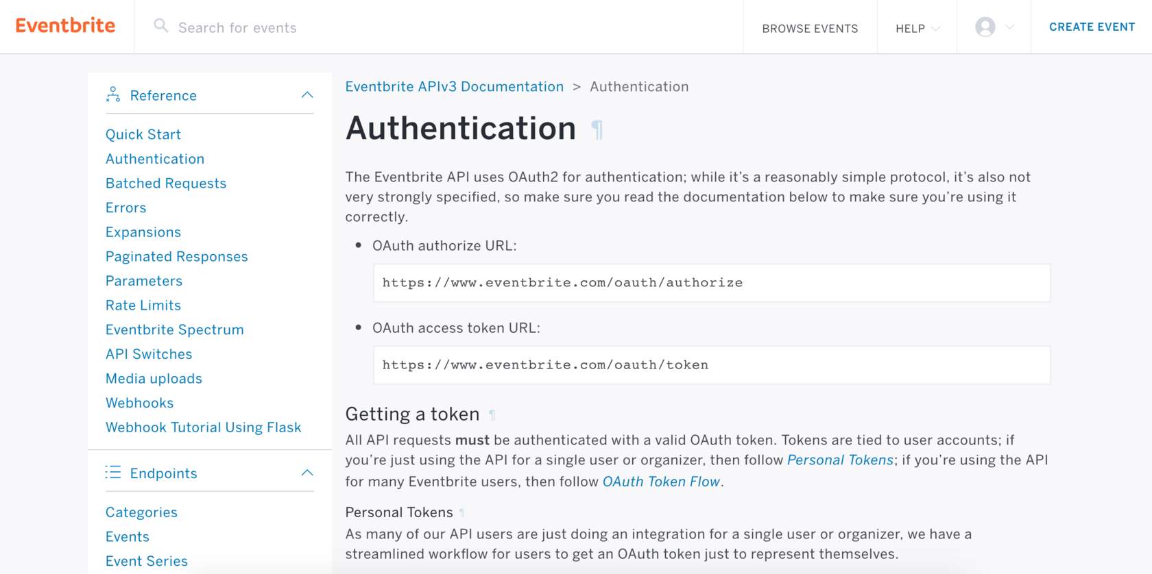Collapse the Endpoints section chevron
Image resolution: width=1152 pixels, height=574 pixels.
coord(307,473)
